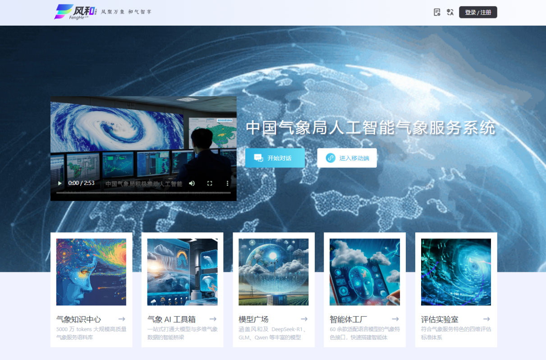Open the 评估实验室 card image
The height and width of the screenshot is (360, 546).
click(456, 272)
